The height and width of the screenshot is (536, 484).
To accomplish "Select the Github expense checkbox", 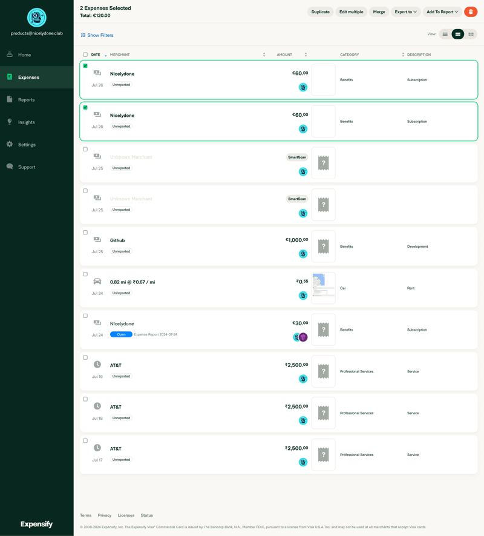I will coord(85,233).
